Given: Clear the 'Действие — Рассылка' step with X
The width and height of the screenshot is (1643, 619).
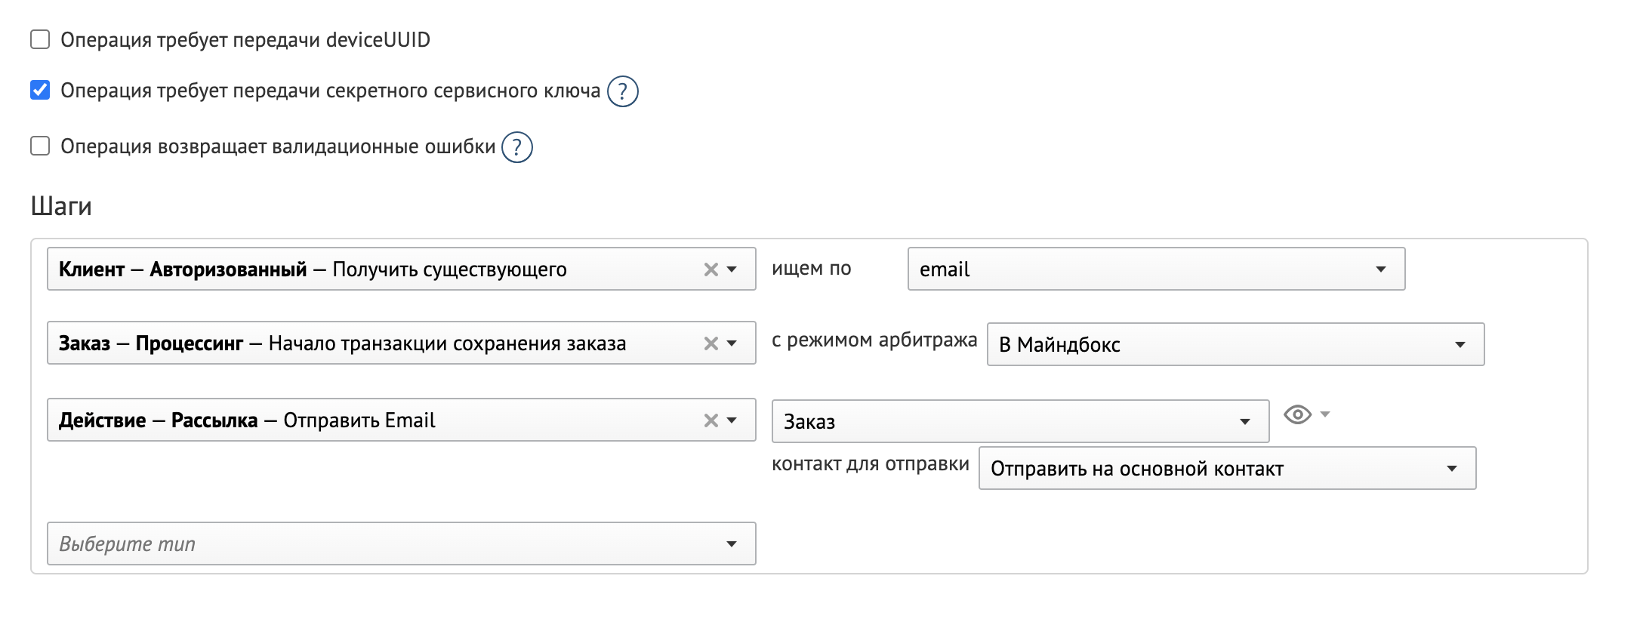Looking at the screenshot, I should (x=711, y=420).
